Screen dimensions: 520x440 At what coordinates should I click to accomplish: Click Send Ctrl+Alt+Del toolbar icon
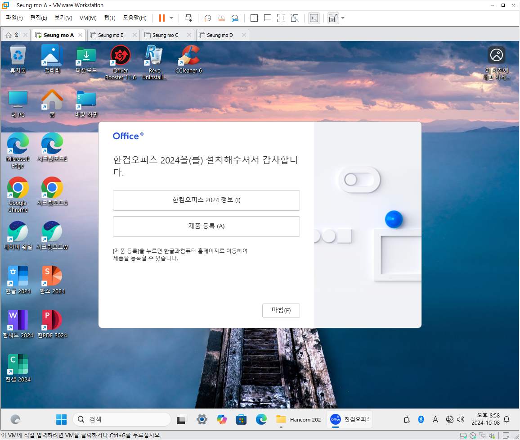(x=188, y=18)
